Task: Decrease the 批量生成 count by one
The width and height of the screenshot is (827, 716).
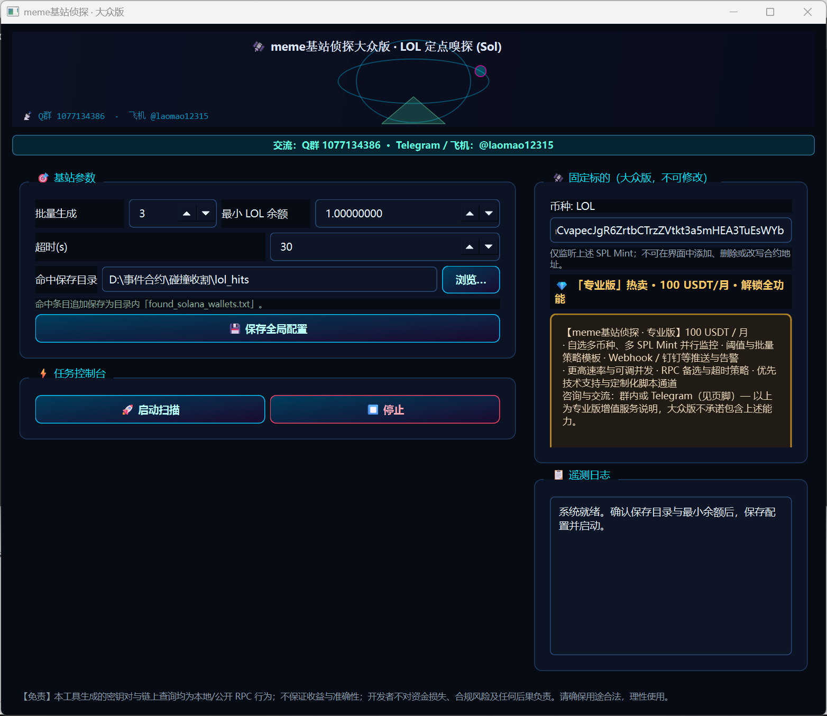Action: (x=206, y=214)
